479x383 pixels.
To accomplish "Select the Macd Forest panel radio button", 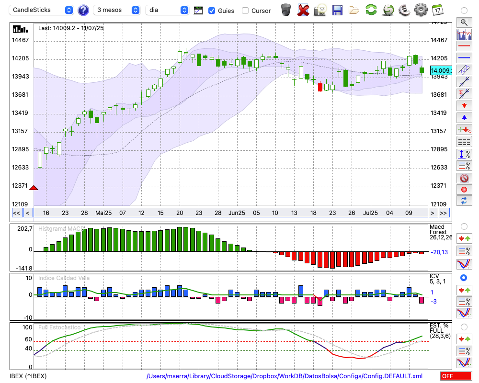I will tap(464, 226).
